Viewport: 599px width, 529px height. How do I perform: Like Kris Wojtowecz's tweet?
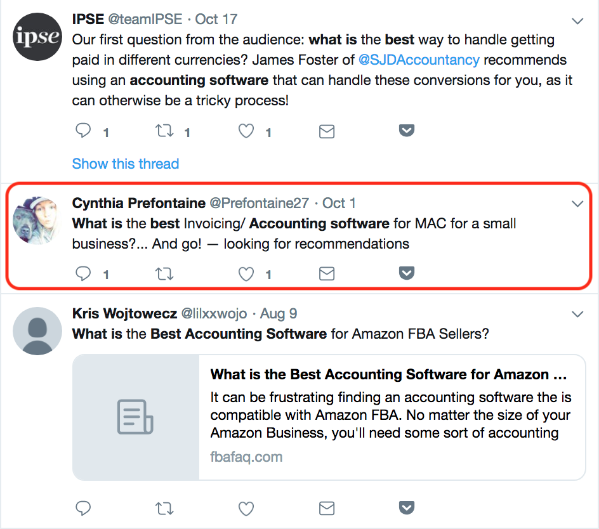pos(246,508)
